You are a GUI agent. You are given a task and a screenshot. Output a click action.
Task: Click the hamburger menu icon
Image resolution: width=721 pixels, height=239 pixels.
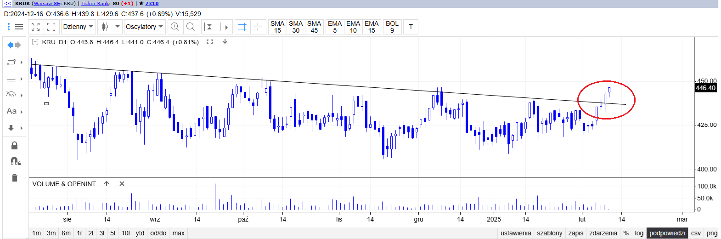coord(19,27)
